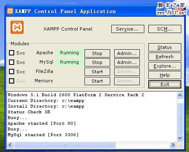Click log line 'Current Directory: c:\xampp'
This screenshot has height=152, width=189.
pos(46,101)
